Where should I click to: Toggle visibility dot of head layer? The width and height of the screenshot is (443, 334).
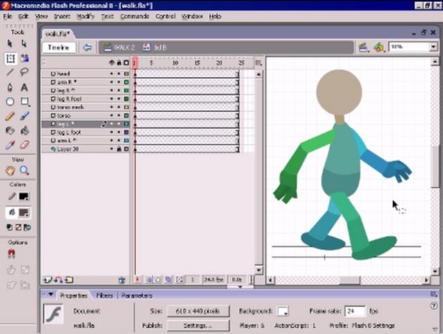click(111, 74)
